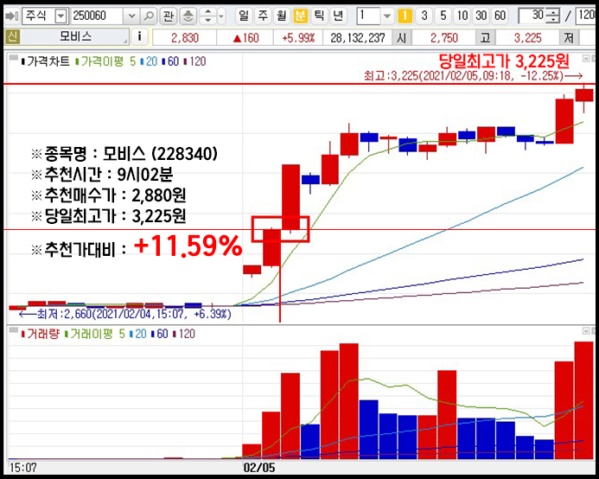Click the 가격차트 legend label
The image size is (599, 479).
[46, 61]
